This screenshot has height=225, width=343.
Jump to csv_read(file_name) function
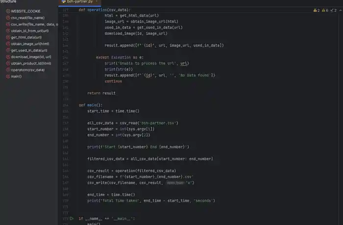pos(27,18)
